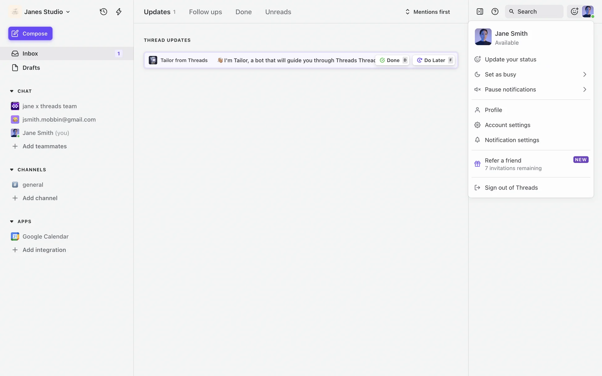This screenshot has height=376, width=602.
Task: Click the emoji status icon in the top bar
Action: (x=574, y=12)
